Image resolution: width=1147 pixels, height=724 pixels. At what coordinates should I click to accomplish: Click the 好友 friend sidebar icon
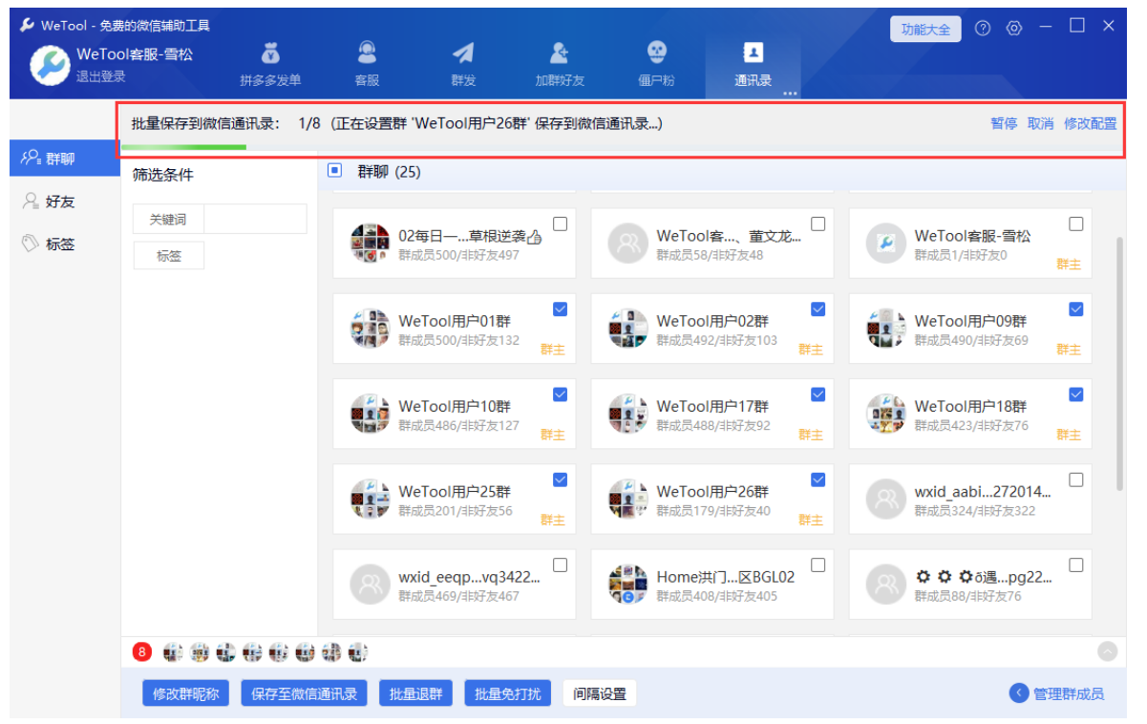[31, 202]
